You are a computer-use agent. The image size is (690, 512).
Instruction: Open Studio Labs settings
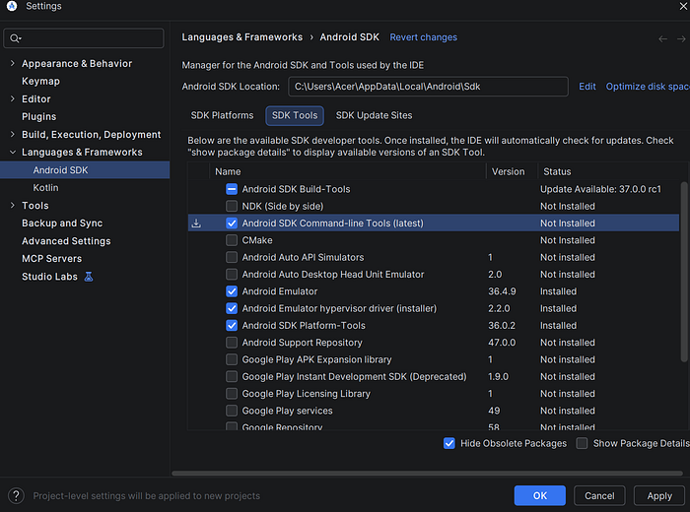click(x=49, y=277)
